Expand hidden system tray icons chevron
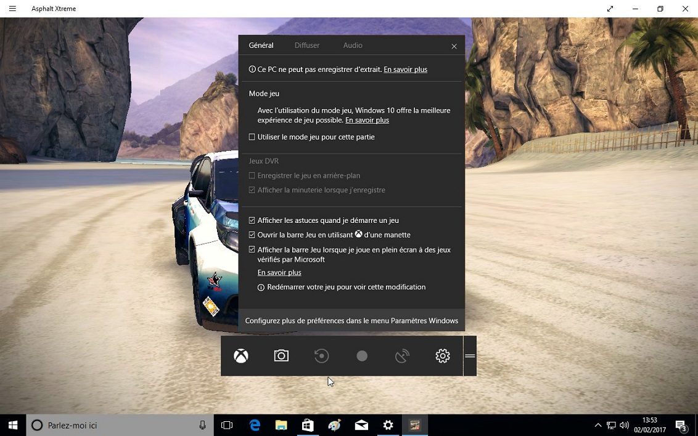This screenshot has width=698, height=436. pos(597,425)
